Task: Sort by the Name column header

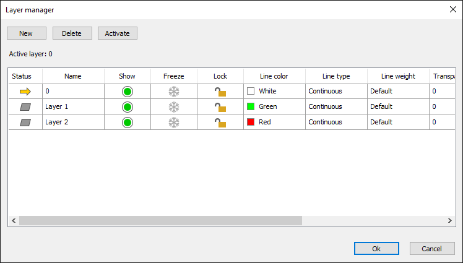Action: click(73, 76)
